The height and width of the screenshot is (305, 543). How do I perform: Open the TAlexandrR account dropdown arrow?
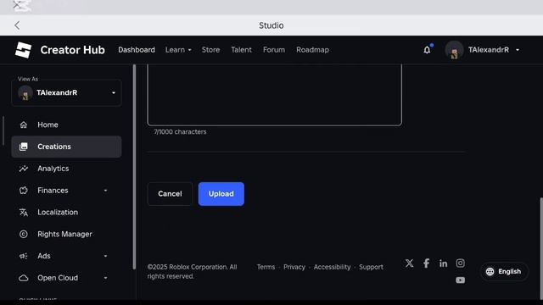518,50
